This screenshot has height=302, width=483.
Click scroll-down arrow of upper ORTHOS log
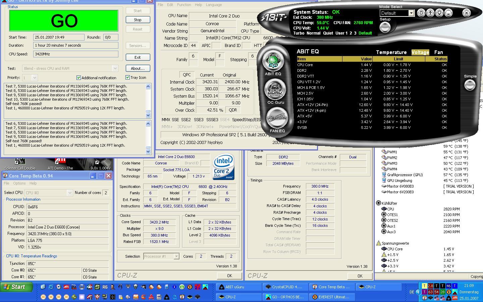[148, 115]
